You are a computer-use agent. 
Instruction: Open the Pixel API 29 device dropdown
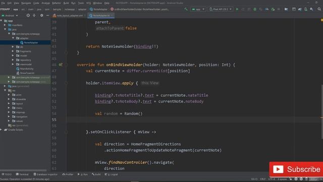(221, 9)
